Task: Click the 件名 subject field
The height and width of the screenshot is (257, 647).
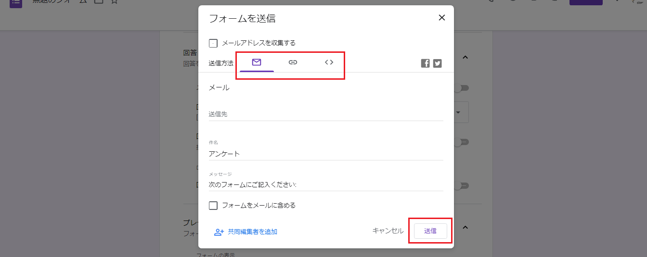Action: tap(325, 154)
